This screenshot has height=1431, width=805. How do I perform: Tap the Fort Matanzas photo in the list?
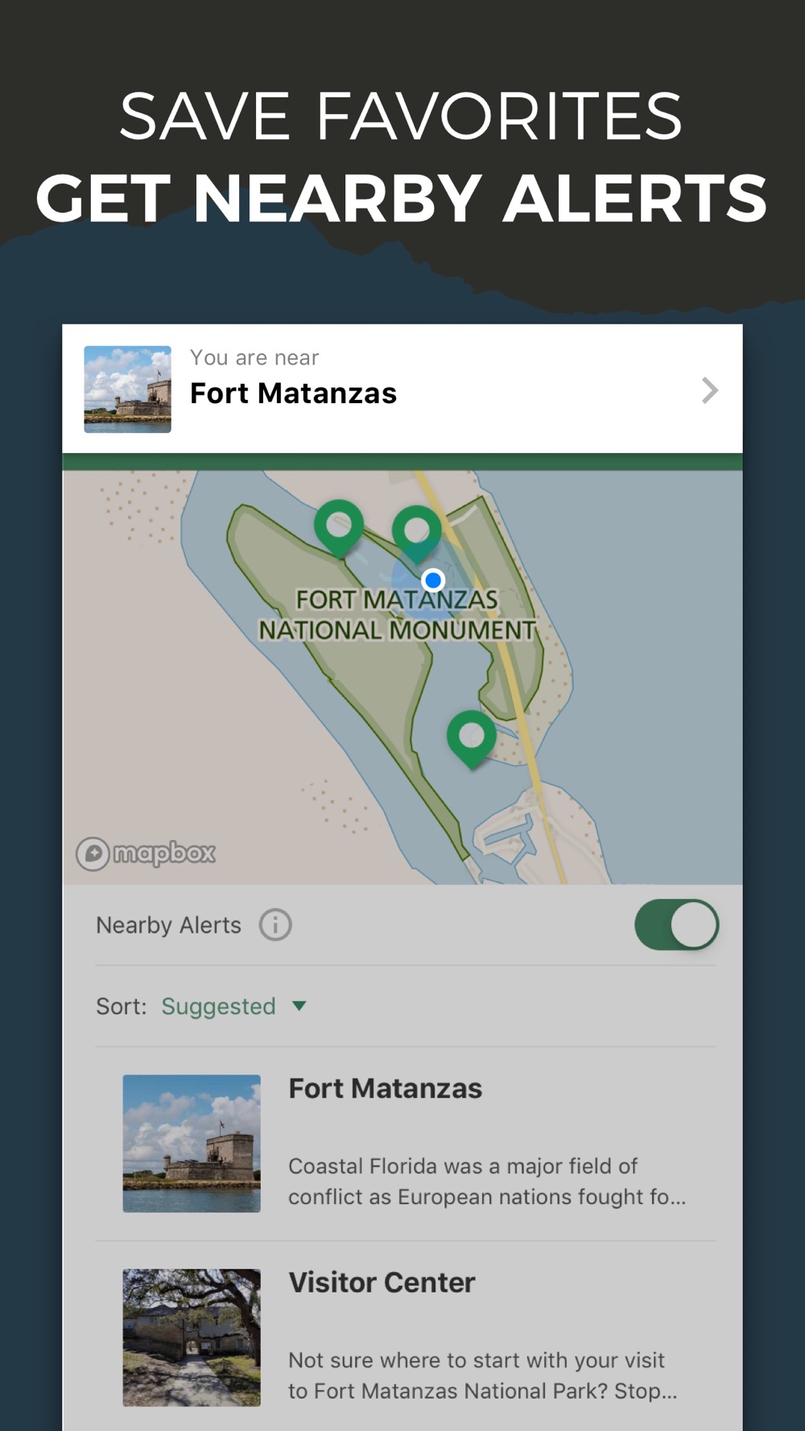[192, 1144]
